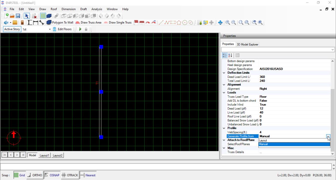Screen dimensions: 336x180
Task: Click the Save file icon
Action: (x=18, y=16)
